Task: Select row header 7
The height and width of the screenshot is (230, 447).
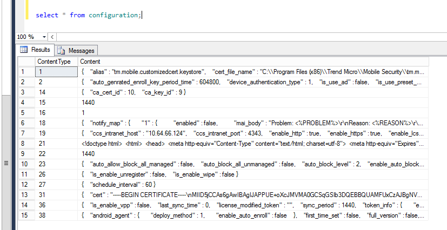Action: point(27,133)
